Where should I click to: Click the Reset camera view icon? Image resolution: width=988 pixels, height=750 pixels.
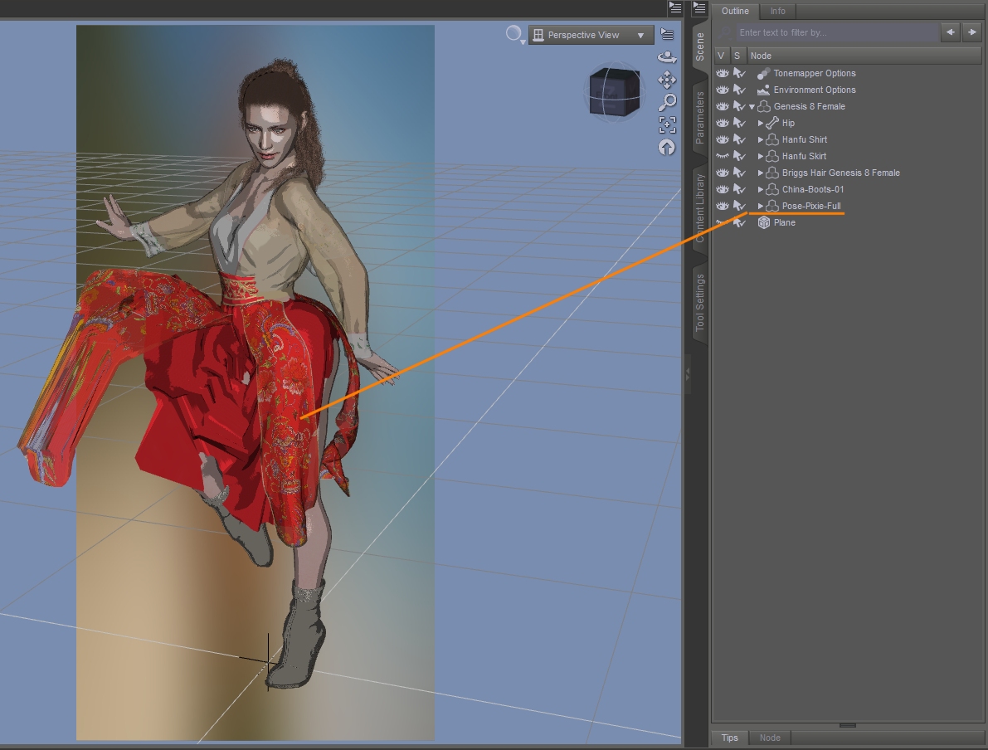[x=667, y=148]
